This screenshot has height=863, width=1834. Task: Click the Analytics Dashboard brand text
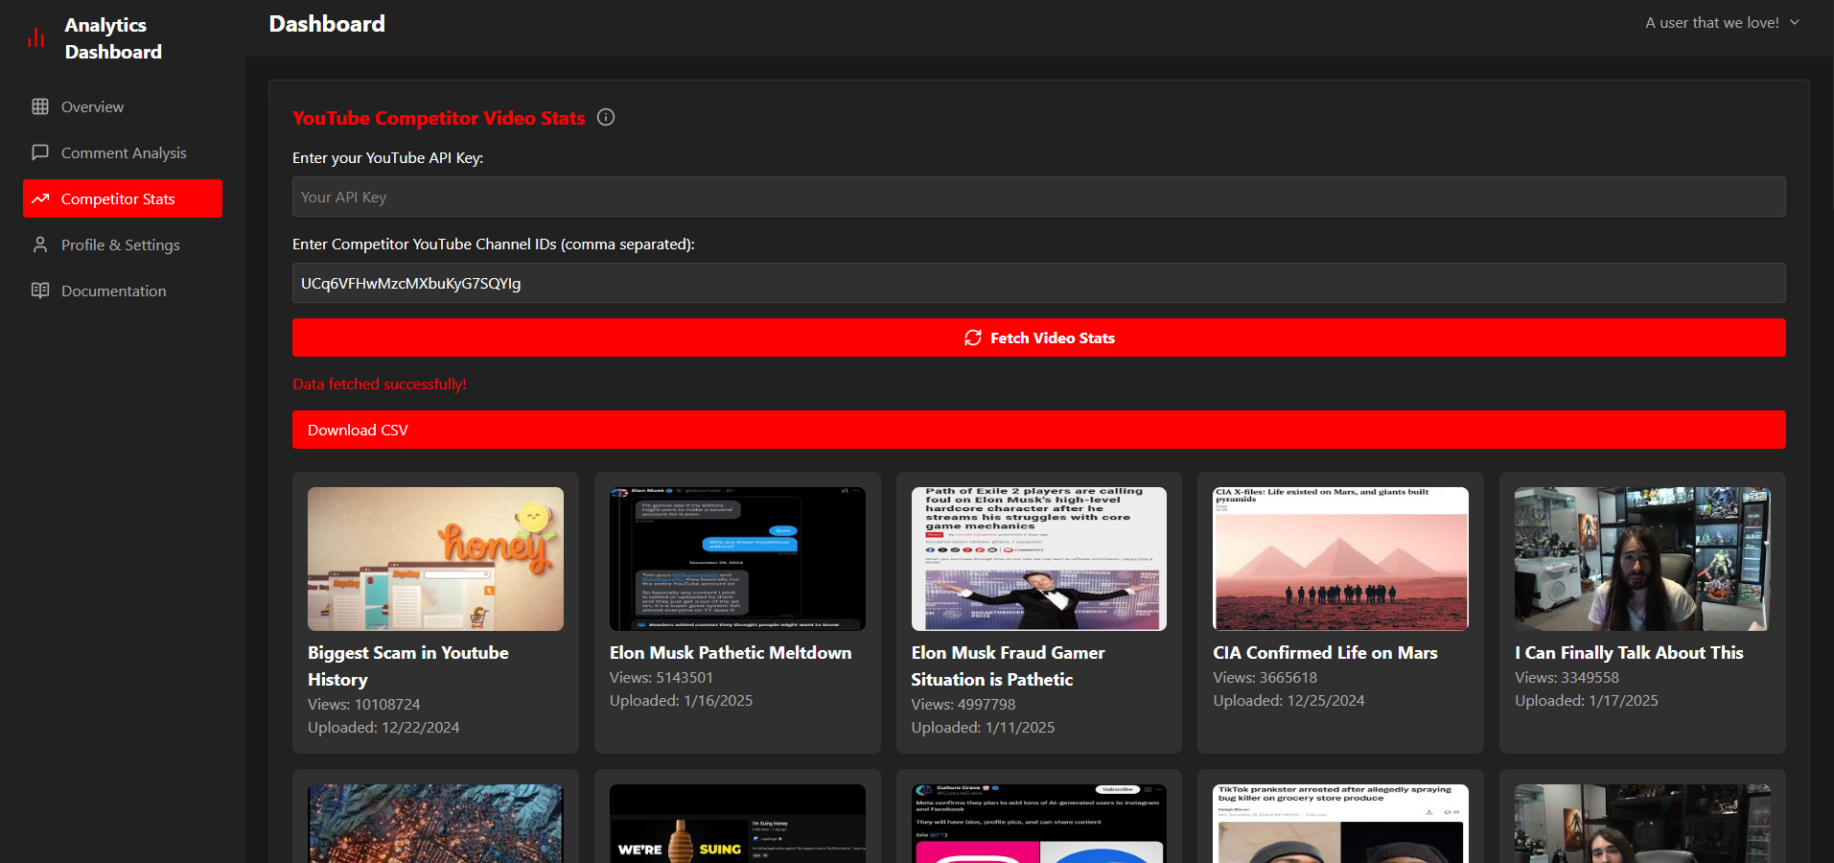(113, 38)
